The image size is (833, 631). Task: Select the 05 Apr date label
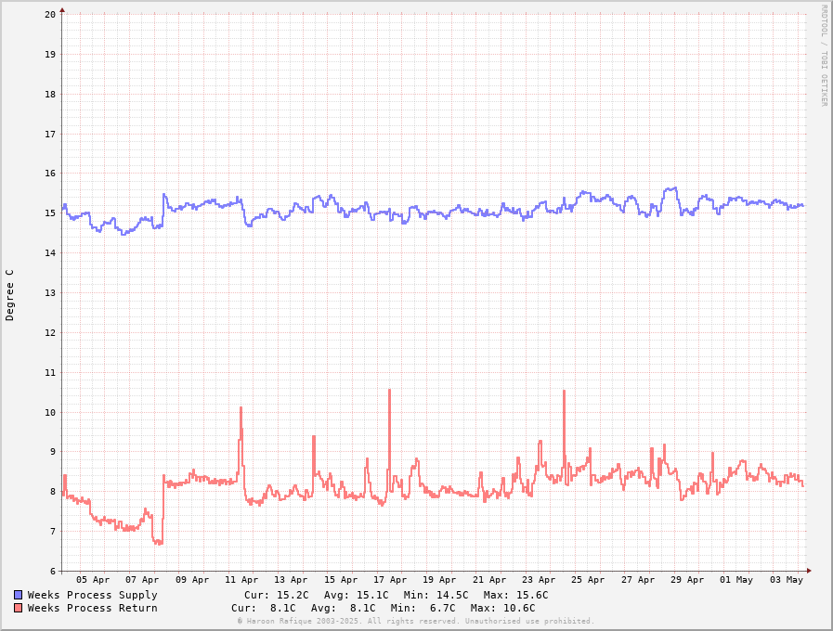pyautogui.click(x=93, y=580)
